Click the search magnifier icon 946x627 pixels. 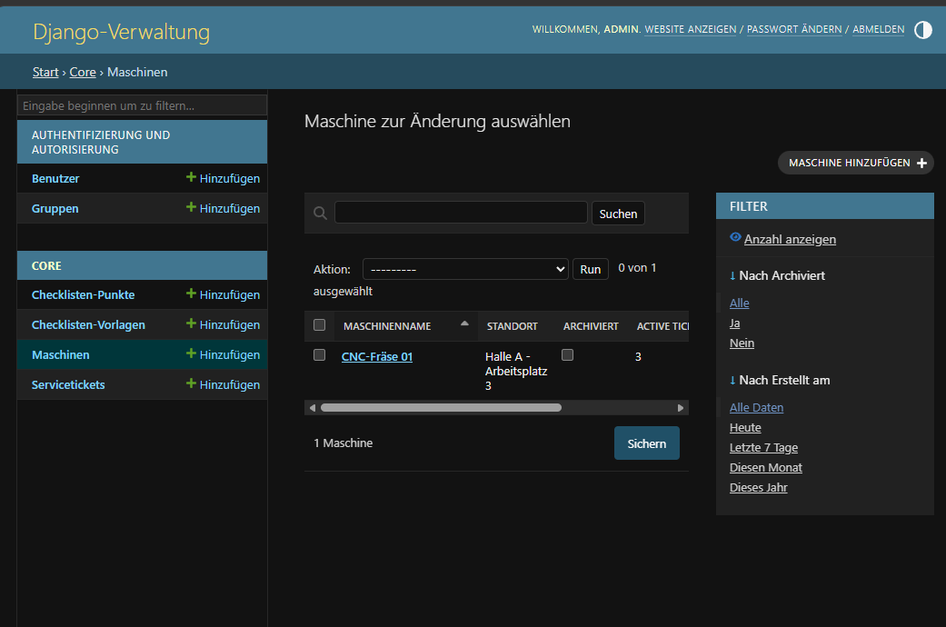point(321,213)
